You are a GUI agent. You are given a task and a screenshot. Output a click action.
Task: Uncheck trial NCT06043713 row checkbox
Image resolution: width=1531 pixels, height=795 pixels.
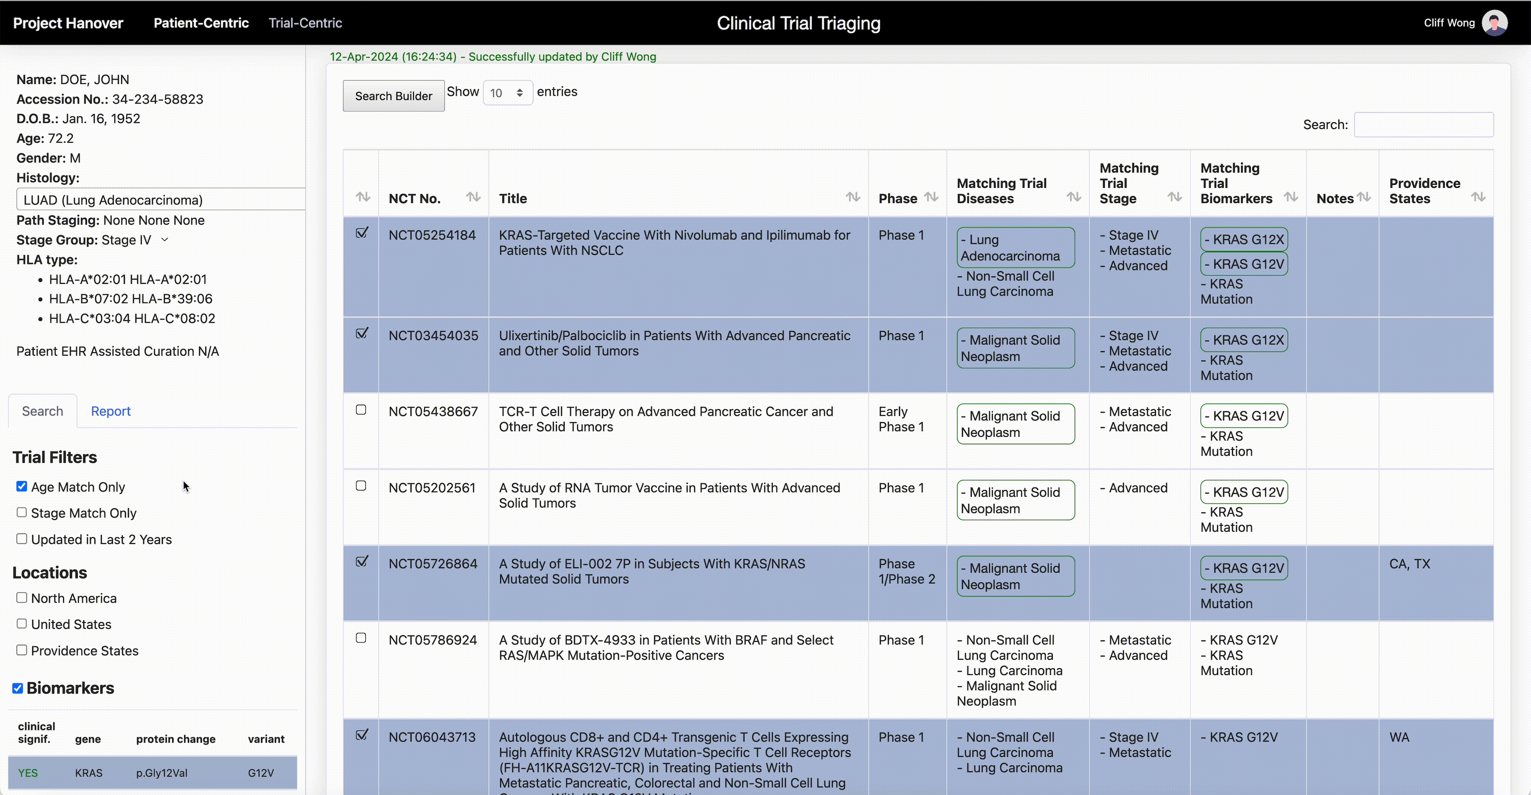pyautogui.click(x=361, y=735)
